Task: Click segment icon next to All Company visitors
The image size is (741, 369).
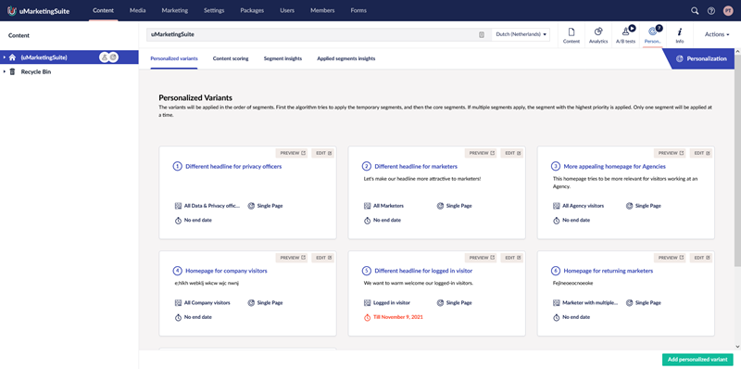Action: pyautogui.click(x=178, y=303)
